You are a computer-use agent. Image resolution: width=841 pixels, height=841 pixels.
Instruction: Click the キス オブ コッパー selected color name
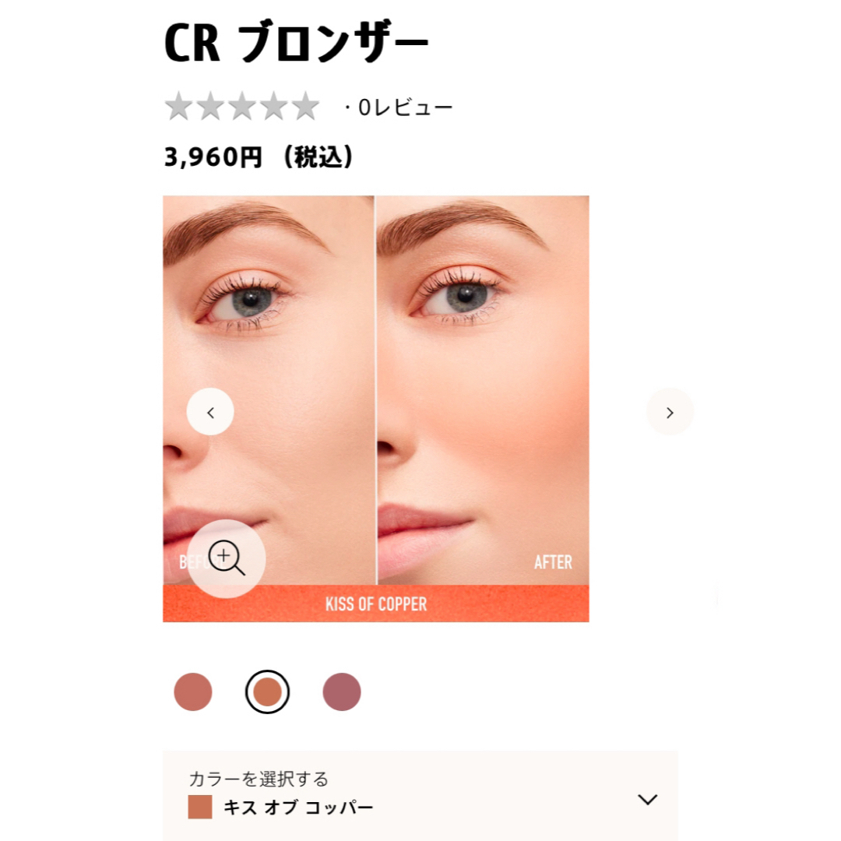298,808
